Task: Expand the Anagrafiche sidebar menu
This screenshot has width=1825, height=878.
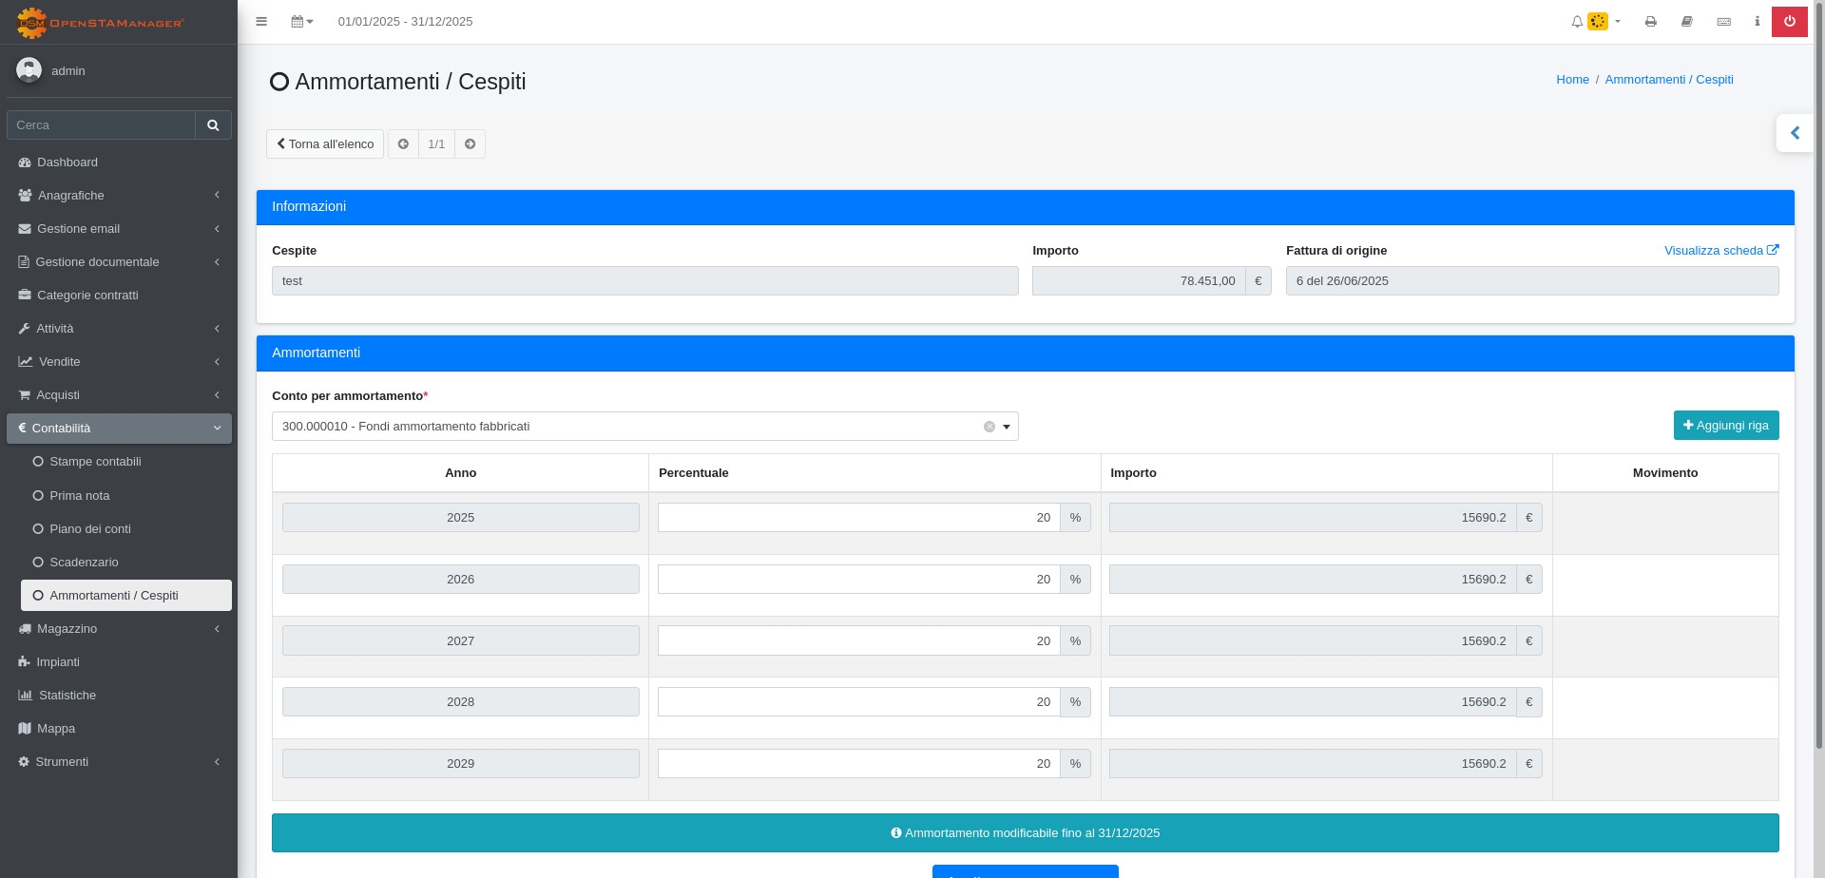Action: point(119,196)
